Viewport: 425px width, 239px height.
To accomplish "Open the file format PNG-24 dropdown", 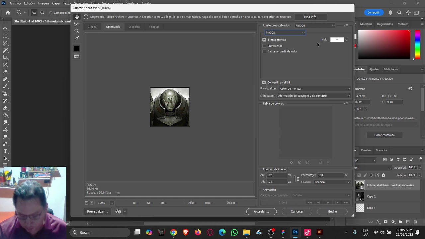I will (x=285, y=33).
